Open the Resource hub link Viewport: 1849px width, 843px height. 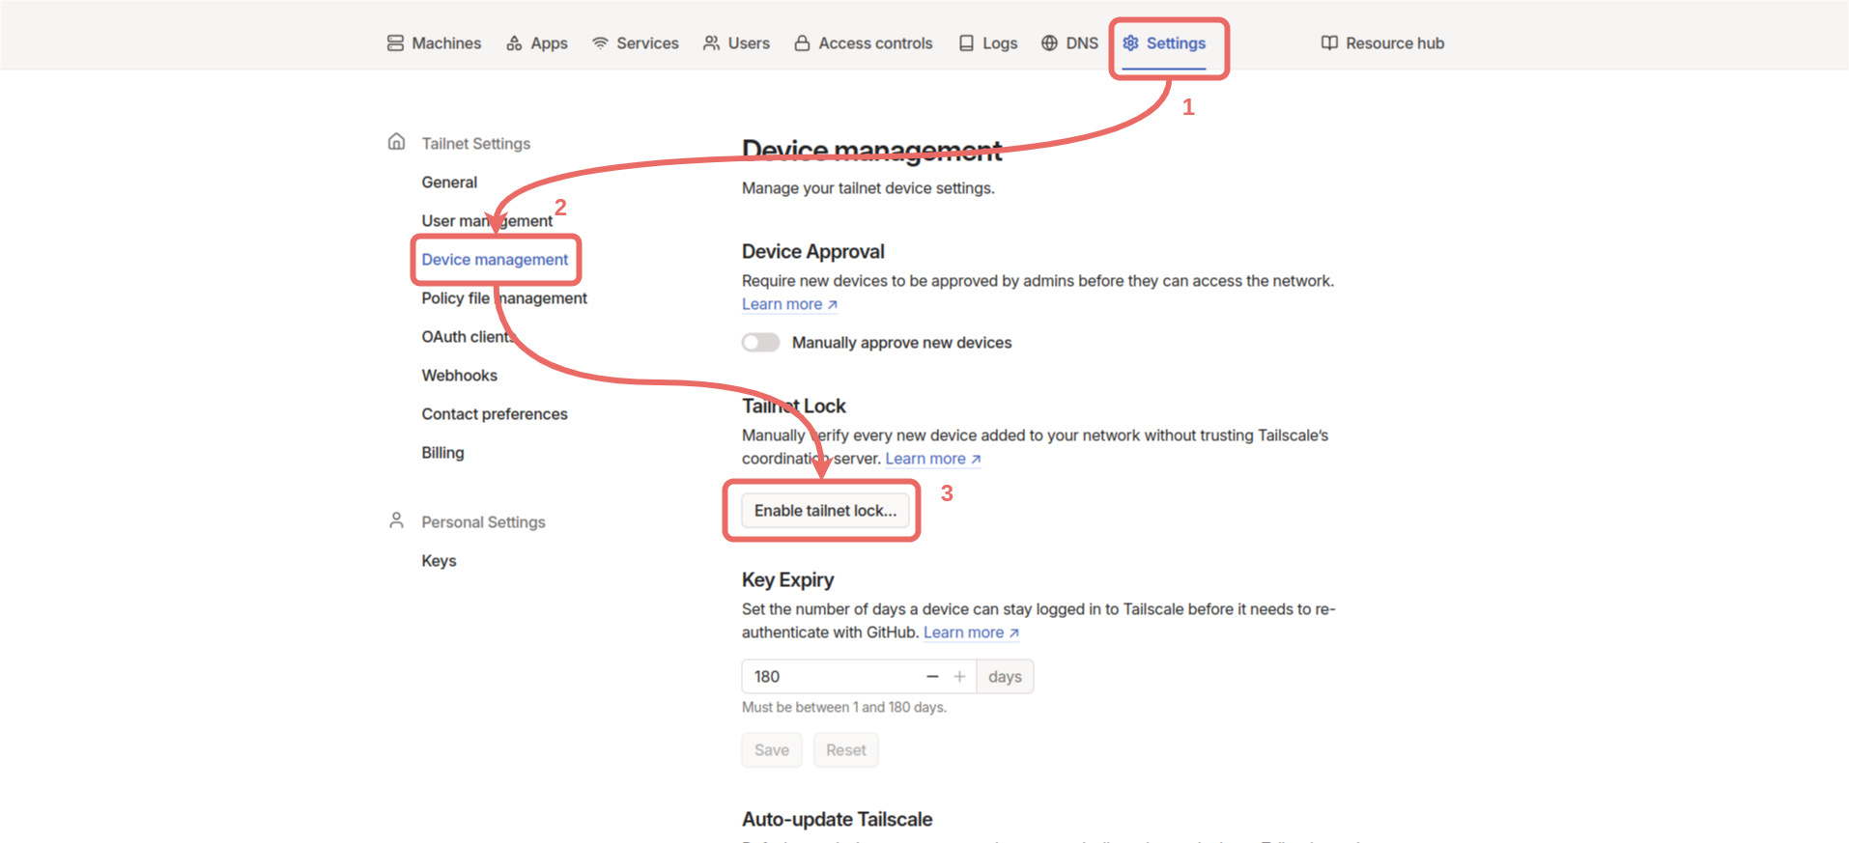[1382, 43]
